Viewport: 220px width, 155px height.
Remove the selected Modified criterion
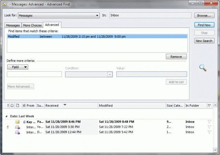(x=176, y=57)
